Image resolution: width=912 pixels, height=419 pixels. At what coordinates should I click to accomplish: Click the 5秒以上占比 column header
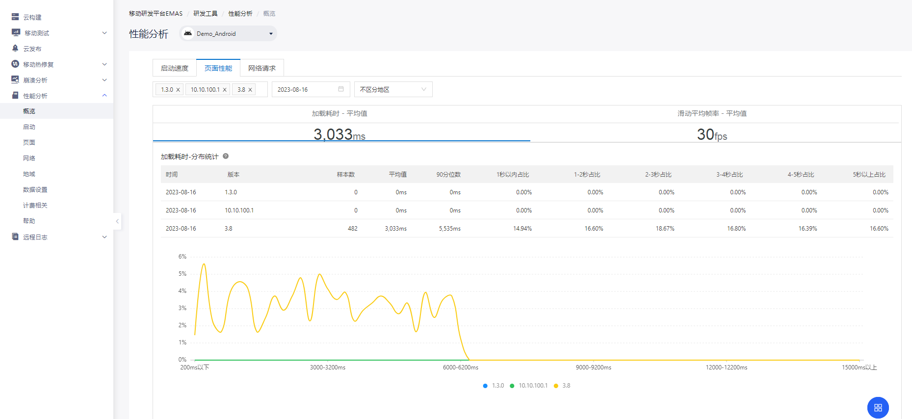point(869,174)
